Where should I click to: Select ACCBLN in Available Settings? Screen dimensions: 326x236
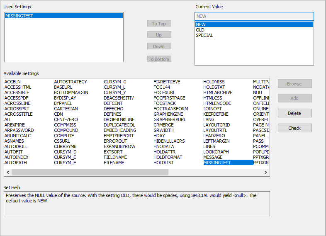click(12, 82)
